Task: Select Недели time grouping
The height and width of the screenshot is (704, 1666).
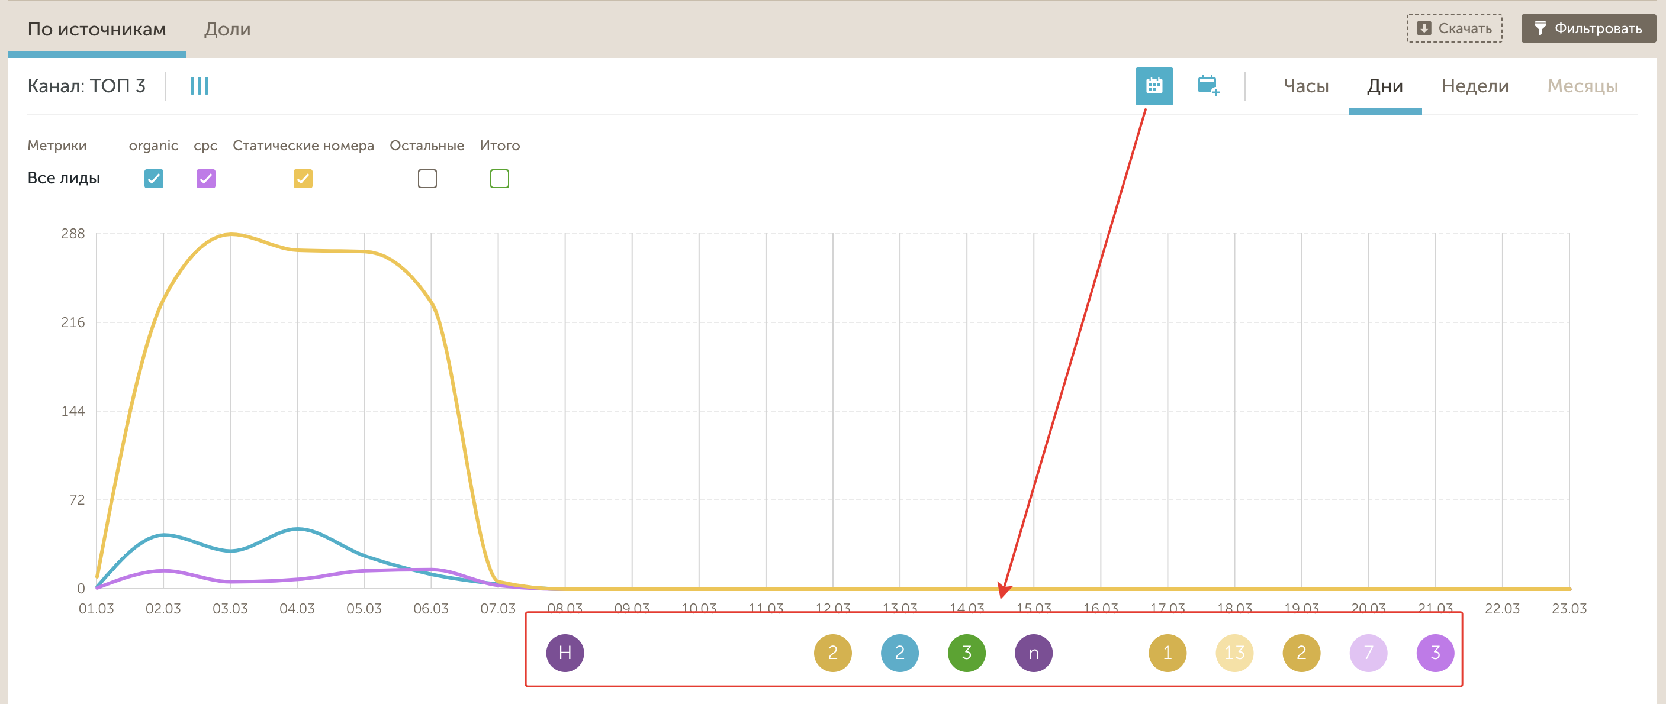Action: pyautogui.click(x=1475, y=86)
